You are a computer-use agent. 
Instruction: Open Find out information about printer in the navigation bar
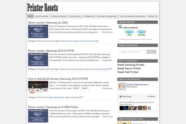tap(133, 16)
